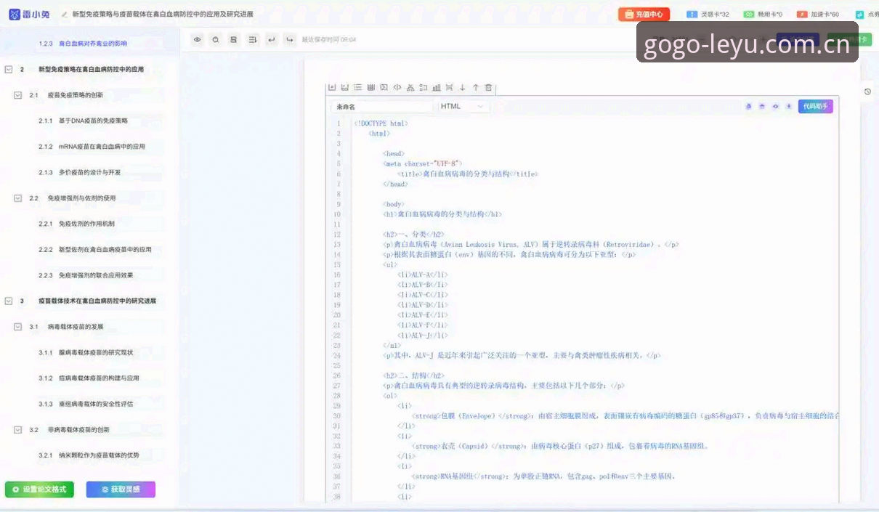Click the <h1> heading line in code editor

click(x=442, y=214)
